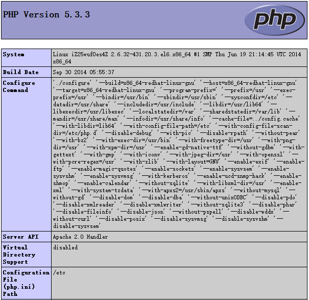This screenshot has height=300, width=309.
Task: Click the 'System' row label
Action: (14, 55)
